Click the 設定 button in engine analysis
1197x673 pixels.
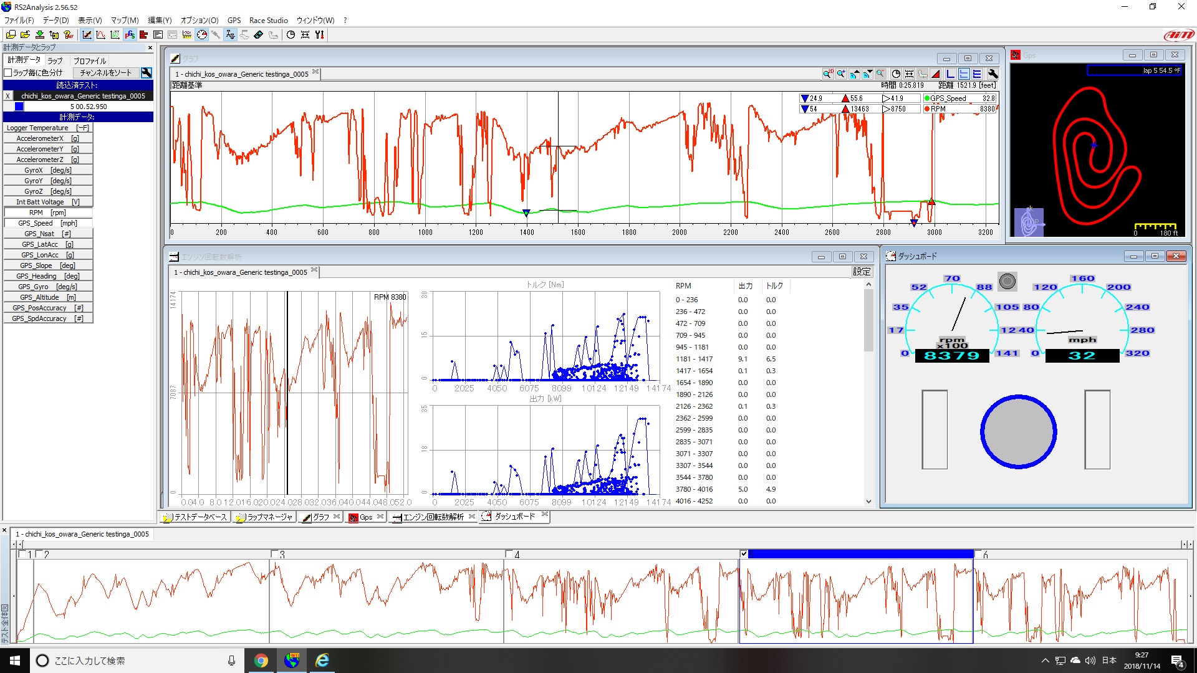click(x=861, y=272)
